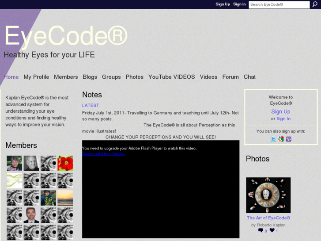Click Sign Up in welcome box
The height and width of the screenshot is (241, 321).
click(x=281, y=111)
